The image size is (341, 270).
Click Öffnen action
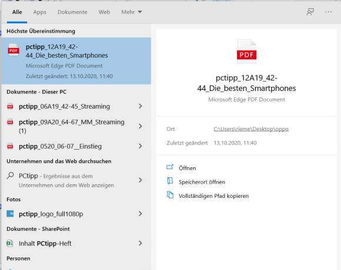[x=187, y=168]
